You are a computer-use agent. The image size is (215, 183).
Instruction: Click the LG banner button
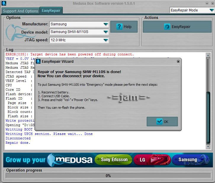152,159
